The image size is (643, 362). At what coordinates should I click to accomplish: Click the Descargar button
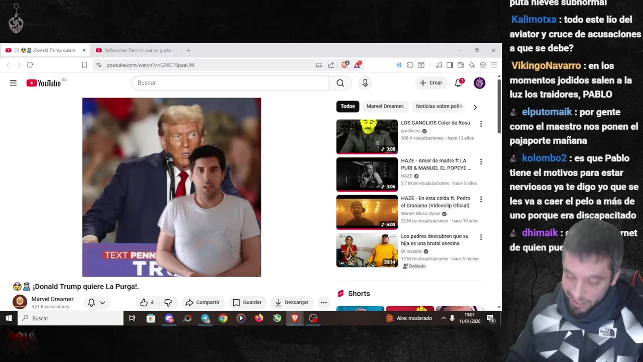pyautogui.click(x=291, y=302)
